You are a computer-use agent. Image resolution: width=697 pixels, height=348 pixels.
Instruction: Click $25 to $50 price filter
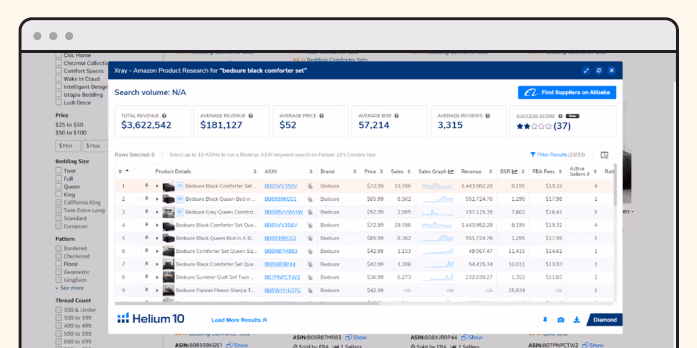pyautogui.click(x=69, y=125)
